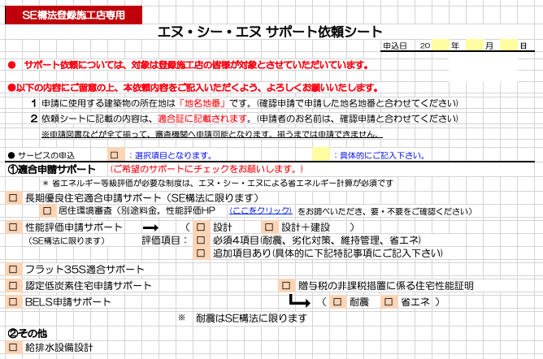Click the 省エネルギー等級評価 asterisk note

tap(218, 183)
